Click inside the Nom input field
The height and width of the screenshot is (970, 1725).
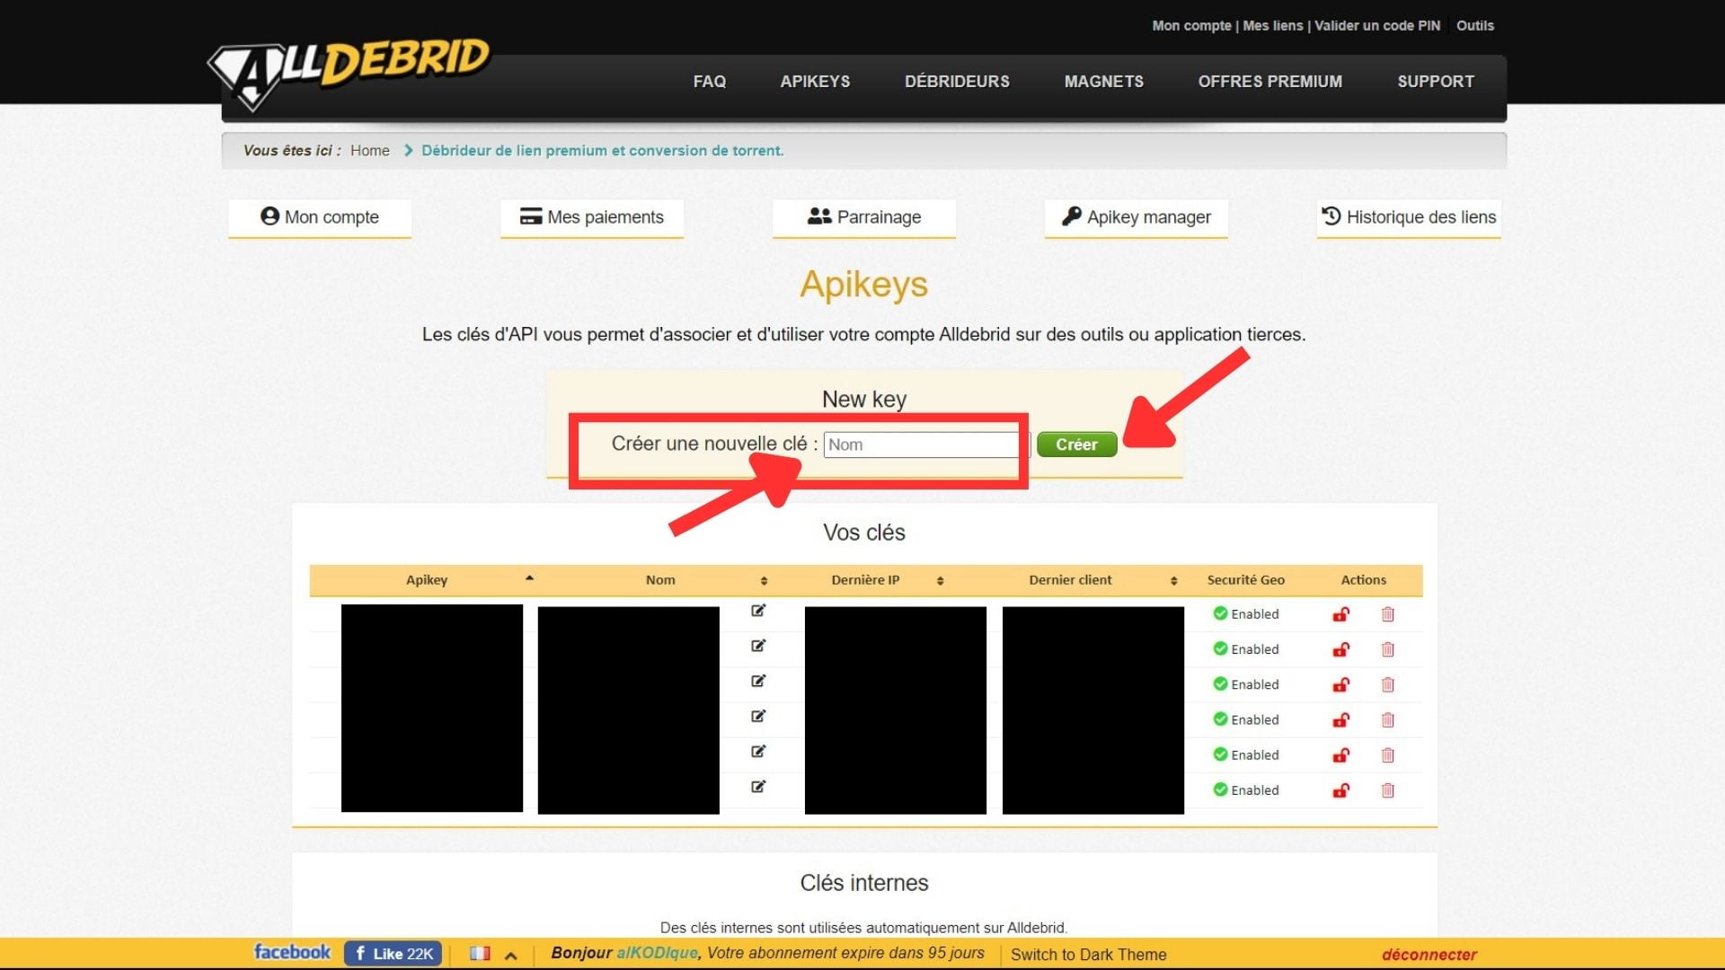(x=920, y=444)
